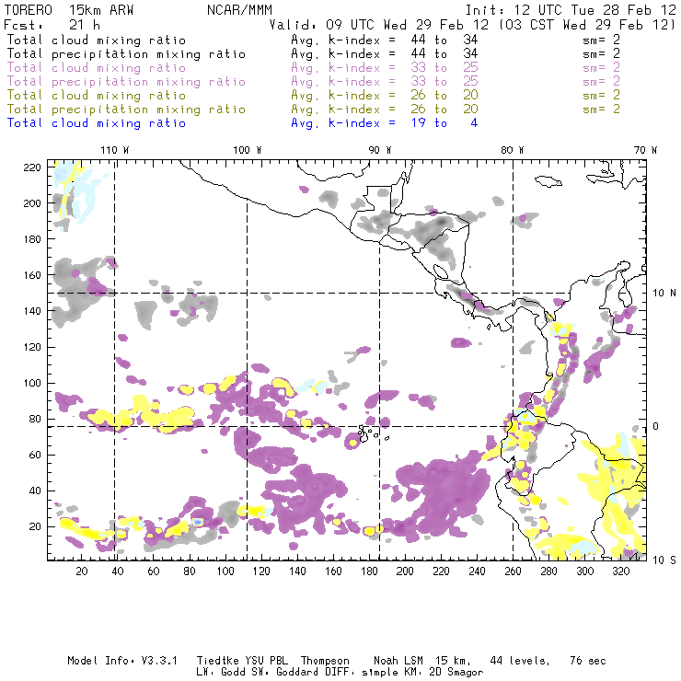Click 'Valid: 09 UTC Wed 29 Feb 12'

pyautogui.click(x=379, y=25)
